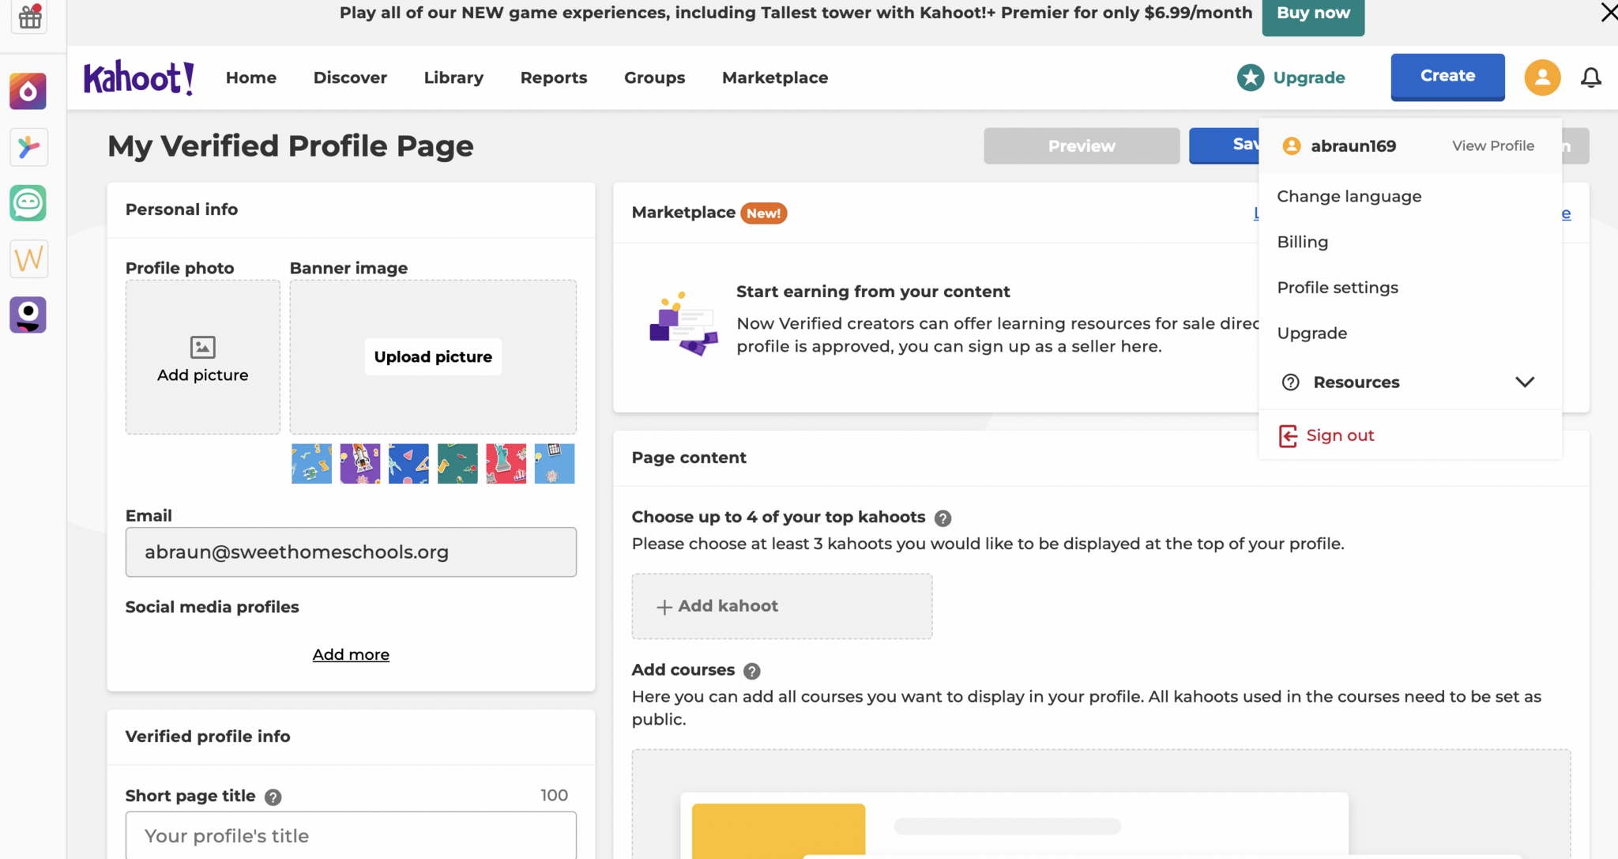Viewport: 1618px width, 859px height.
Task: Open the Library tab in navigation
Action: point(453,77)
